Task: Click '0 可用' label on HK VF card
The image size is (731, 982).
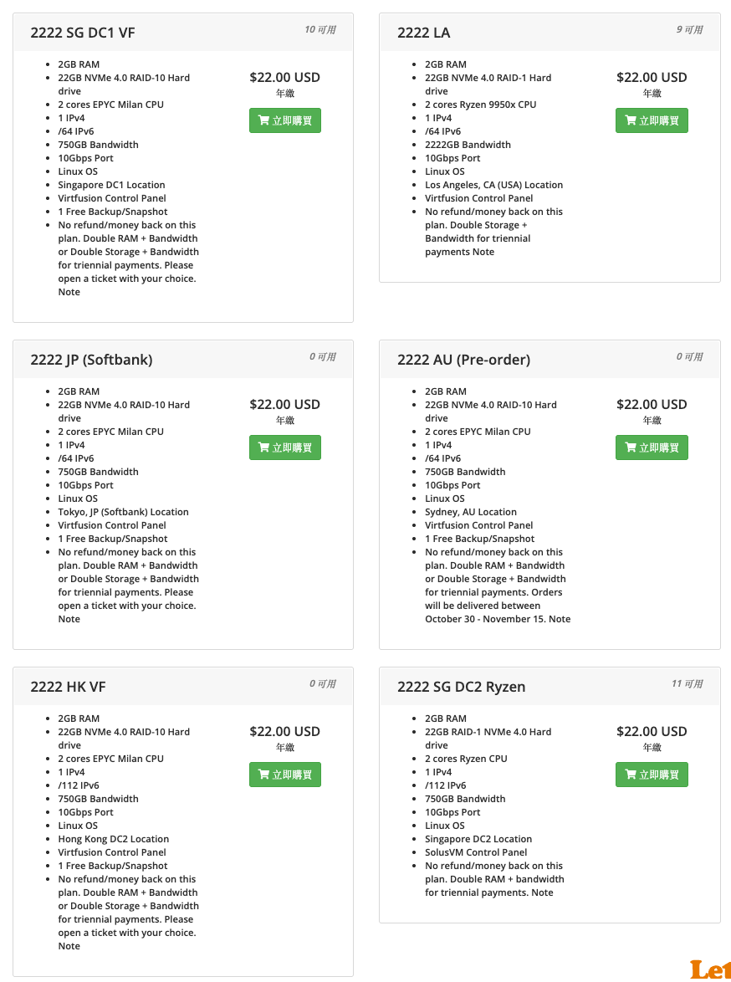Action: (x=322, y=684)
